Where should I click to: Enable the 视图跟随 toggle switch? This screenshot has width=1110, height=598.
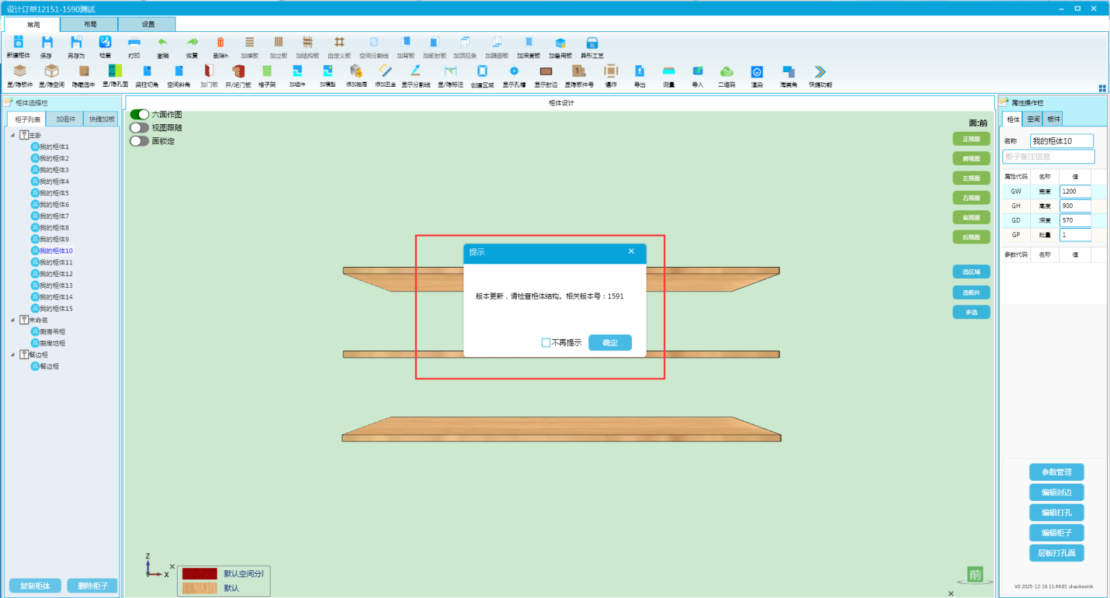(139, 128)
